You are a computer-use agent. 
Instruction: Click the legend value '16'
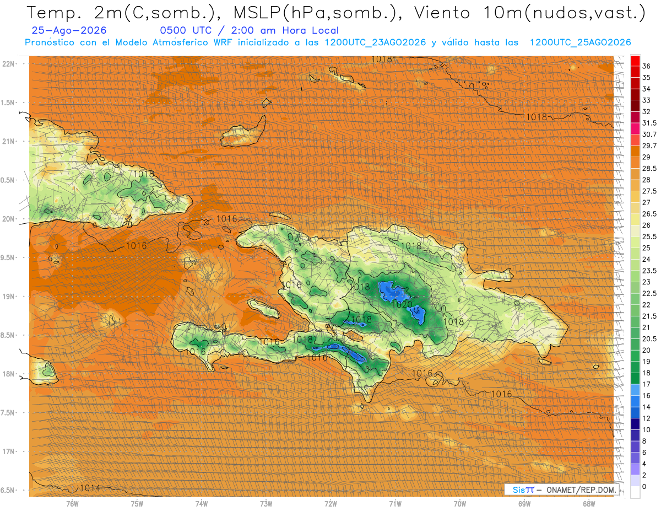tap(646, 396)
